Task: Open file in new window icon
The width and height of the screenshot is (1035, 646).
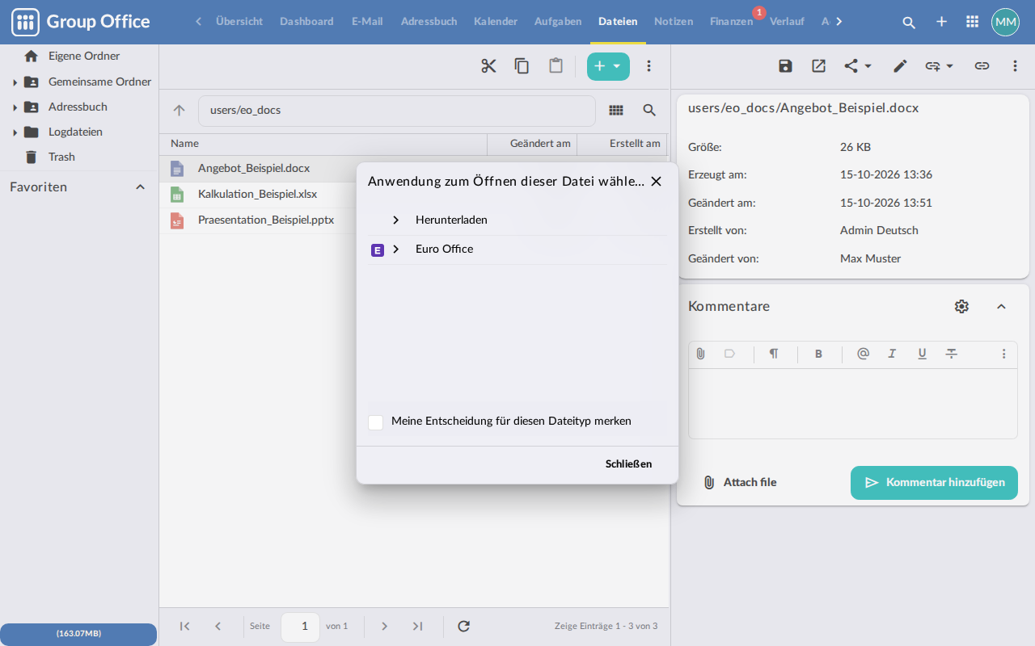Action: (x=819, y=66)
